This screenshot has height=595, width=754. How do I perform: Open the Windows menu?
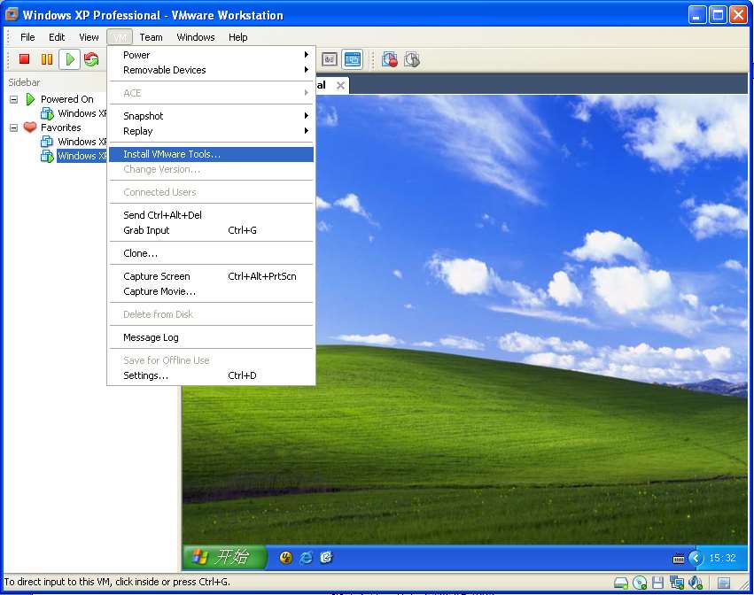click(196, 37)
